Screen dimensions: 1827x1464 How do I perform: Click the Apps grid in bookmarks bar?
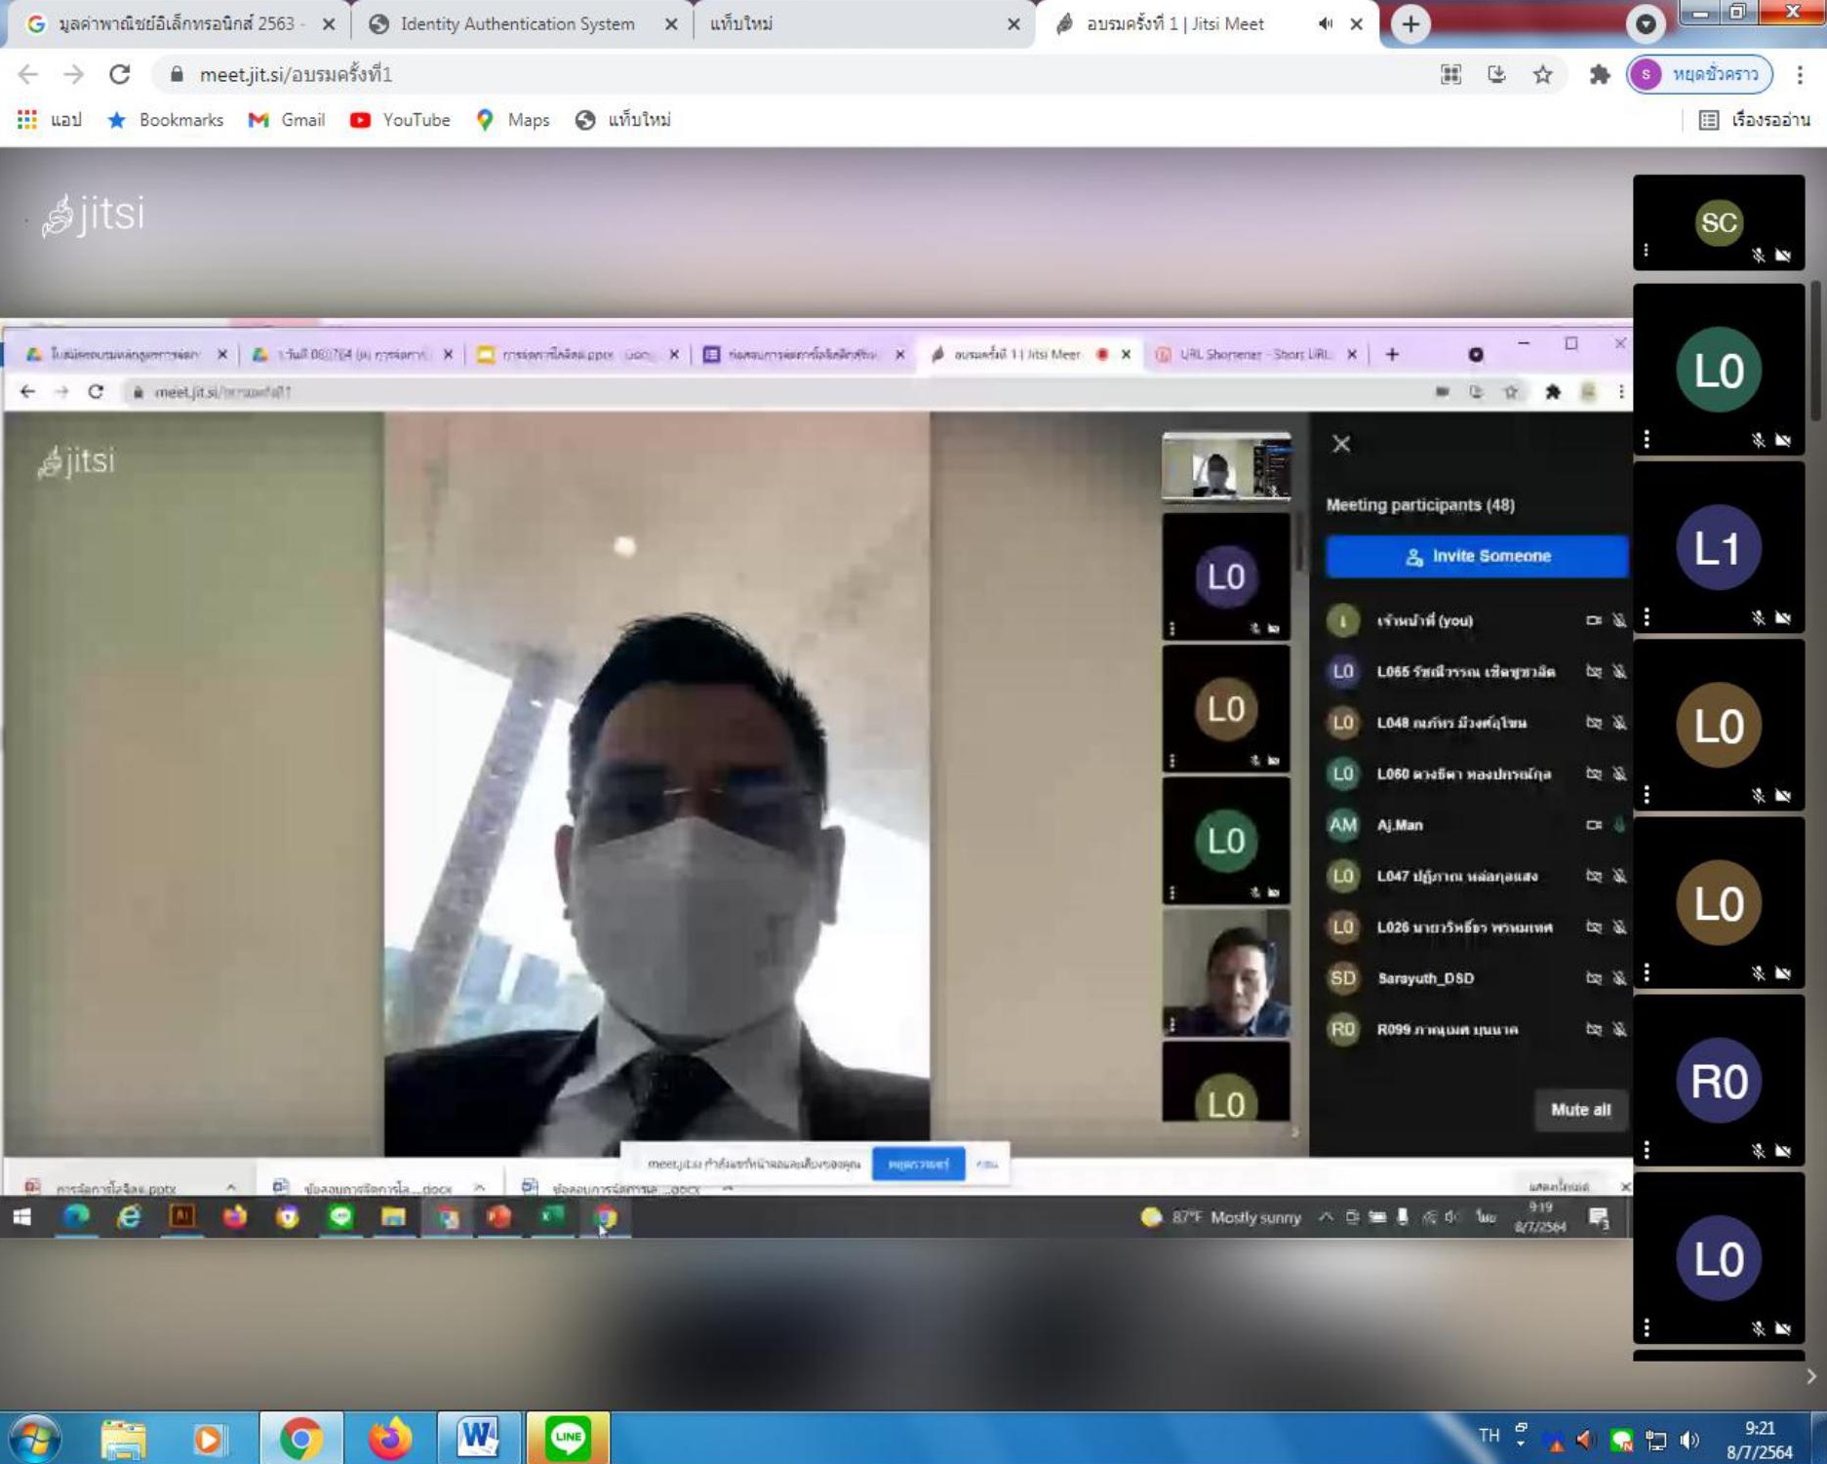26,120
